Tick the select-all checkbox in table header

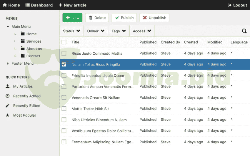64,42
